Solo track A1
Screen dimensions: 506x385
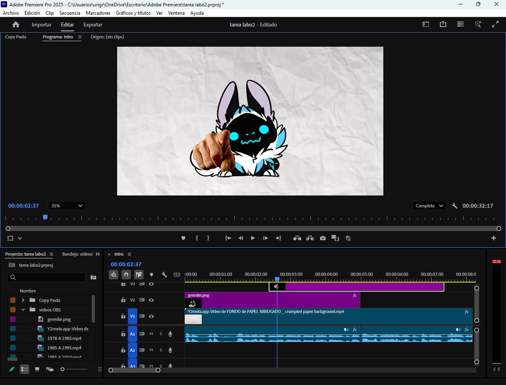coord(161,334)
